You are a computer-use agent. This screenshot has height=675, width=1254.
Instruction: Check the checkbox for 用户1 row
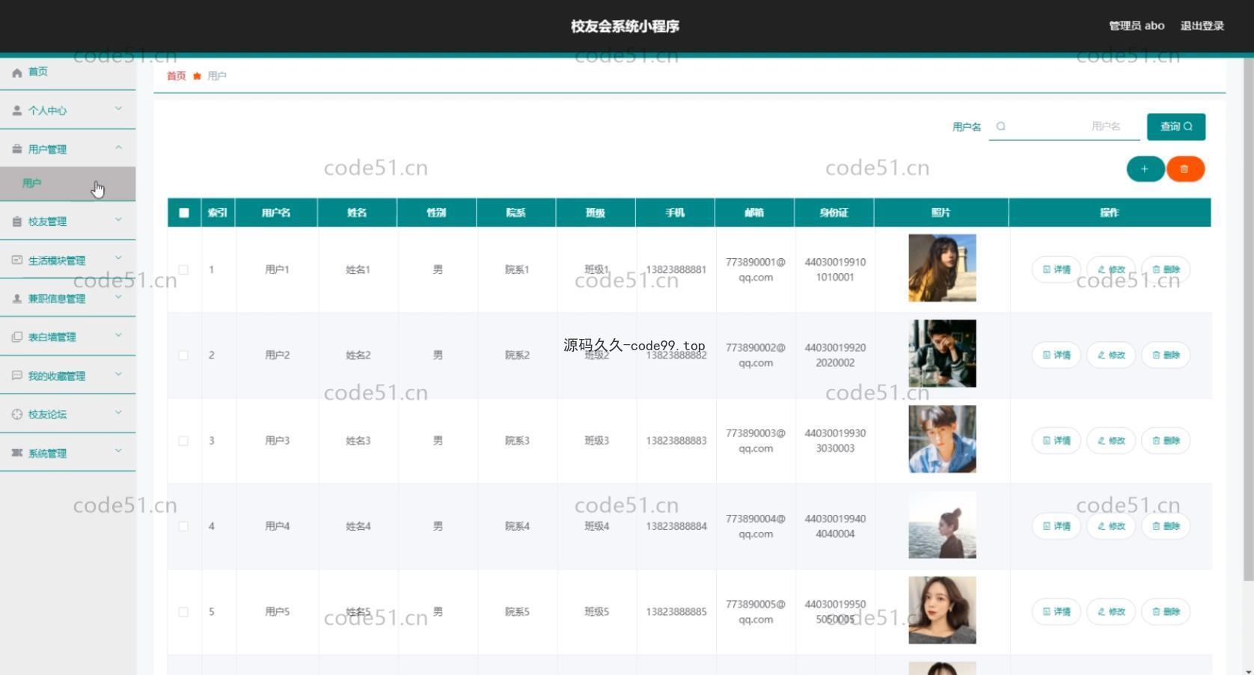(183, 269)
